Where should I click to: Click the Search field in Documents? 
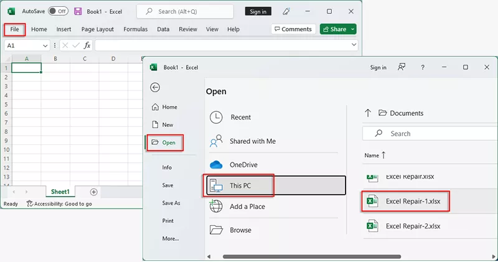click(x=436, y=133)
